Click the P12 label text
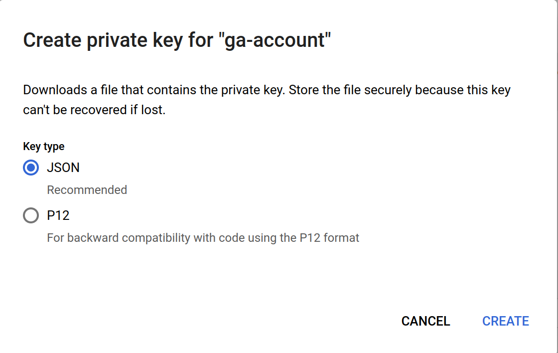Screen dimensions: 558x353 59,215
